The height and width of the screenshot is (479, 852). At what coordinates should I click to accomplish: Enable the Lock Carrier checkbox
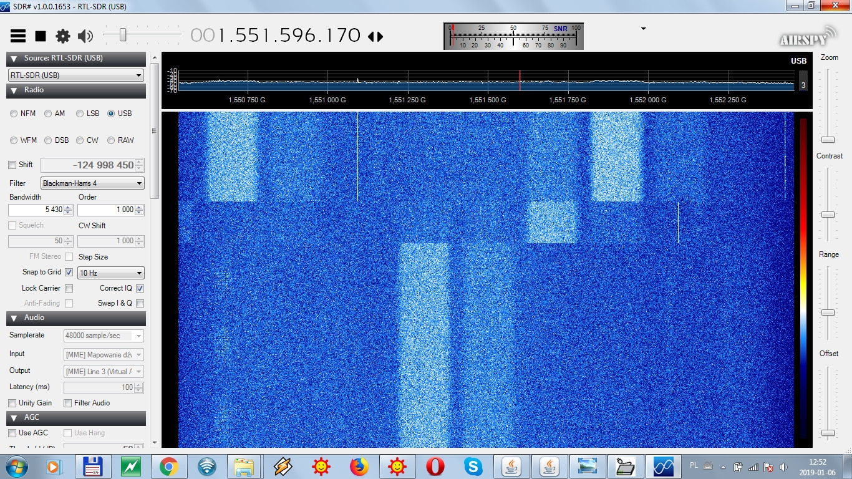coord(69,288)
